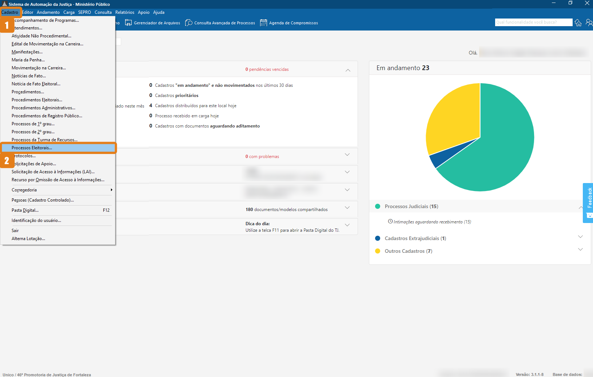Choose Movimentação na Carreira entry
This screenshot has width=593, height=377.
[58, 68]
